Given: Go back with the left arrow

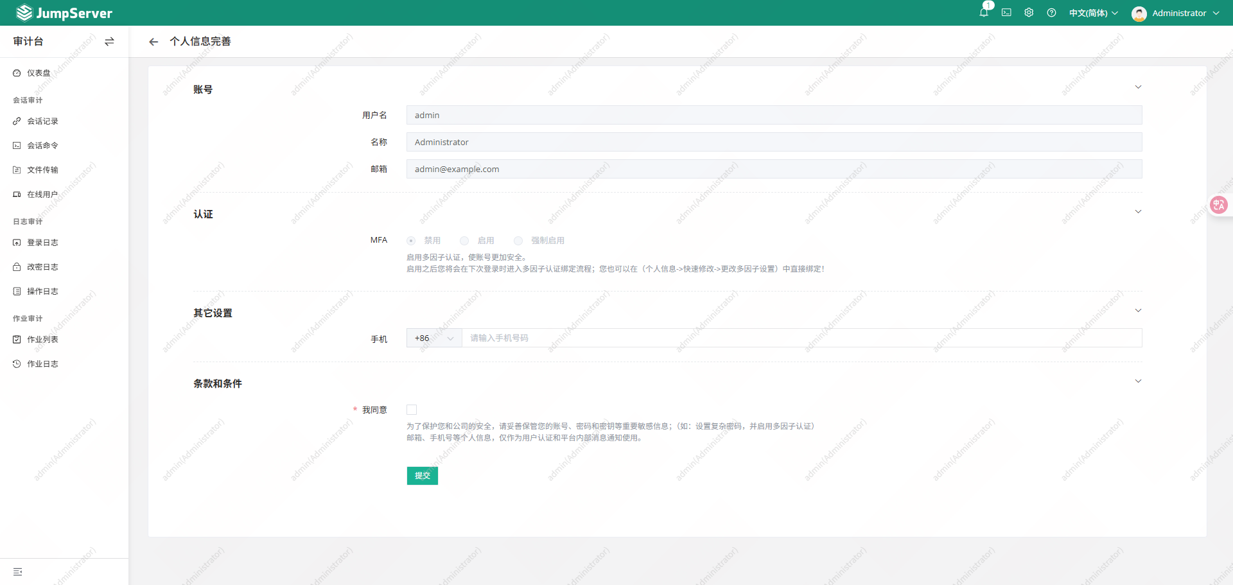Looking at the screenshot, I should pos(153,42).
